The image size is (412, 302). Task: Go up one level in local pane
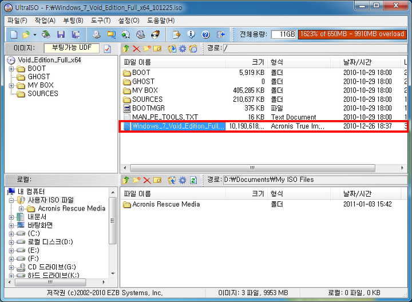(x=126, y=180)
